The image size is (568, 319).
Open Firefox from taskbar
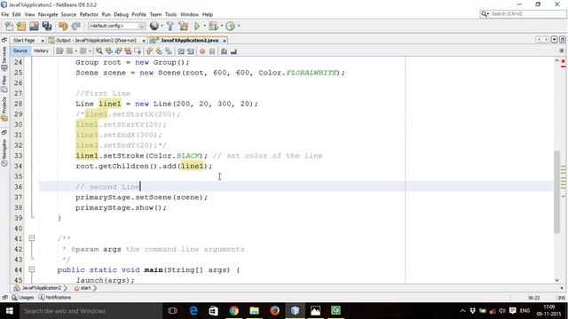click(274, 311)
